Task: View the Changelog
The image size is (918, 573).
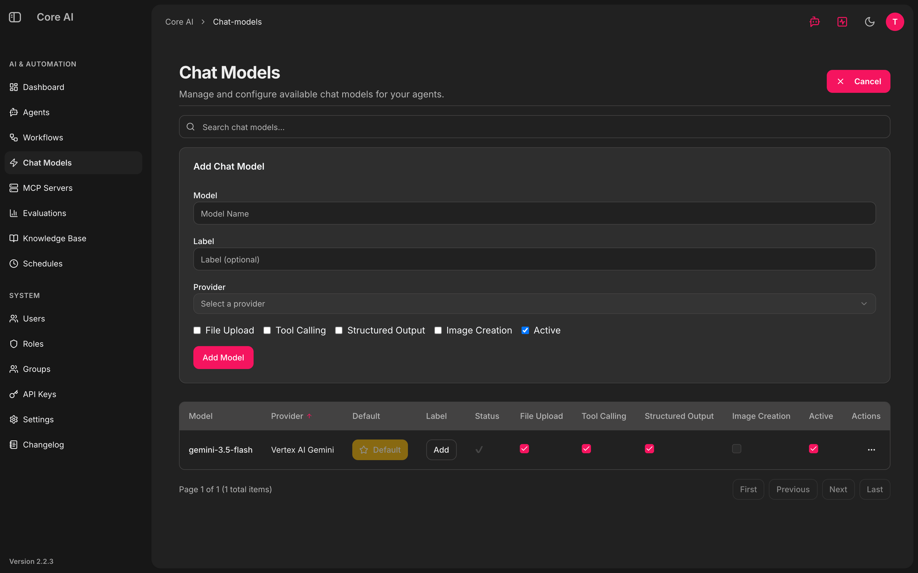Action: coord(73,445)
